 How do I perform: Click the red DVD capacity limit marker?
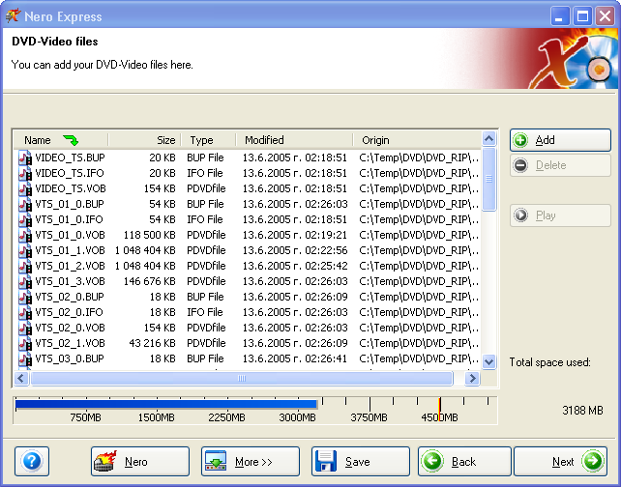point(439,407)
